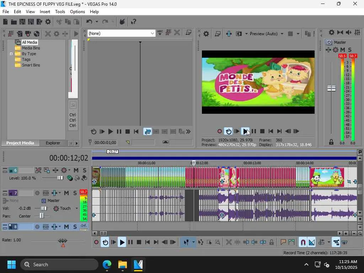364x273 pixels.
Task: Toggle Loop Playback in timeline transport
Action: click(105, 242)
